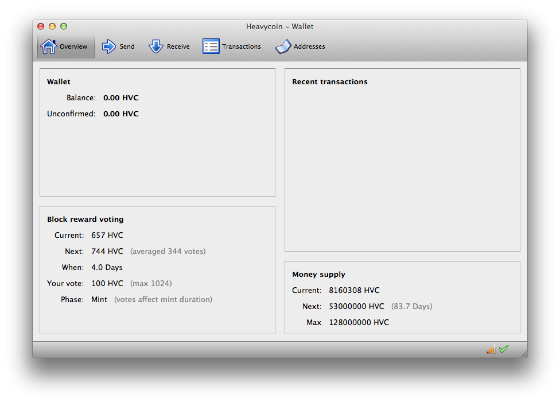Click the Phase value 'Mint'
The height and width of the screenshot is (403, 560).
tap(99, 299)
